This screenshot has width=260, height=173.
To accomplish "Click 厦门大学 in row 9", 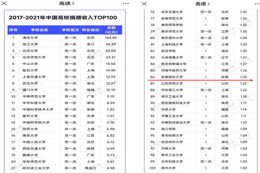I will coord(30,90).
